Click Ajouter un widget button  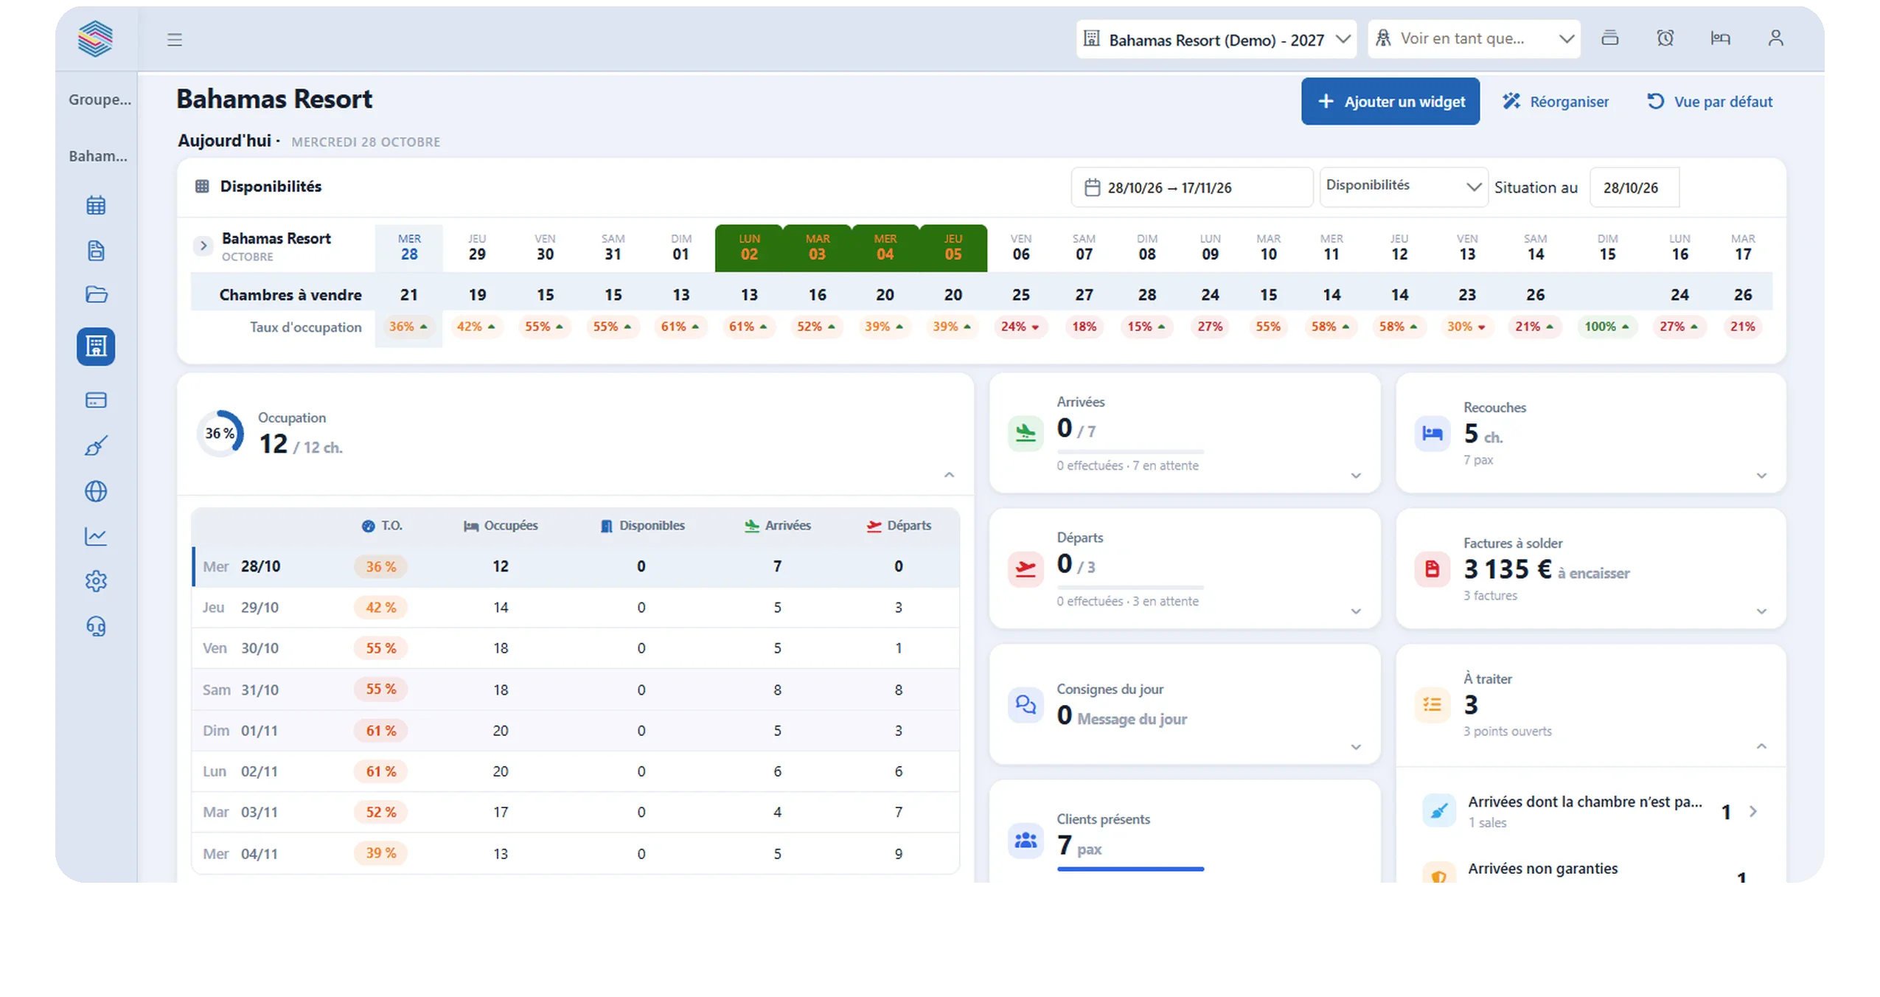1390,102
